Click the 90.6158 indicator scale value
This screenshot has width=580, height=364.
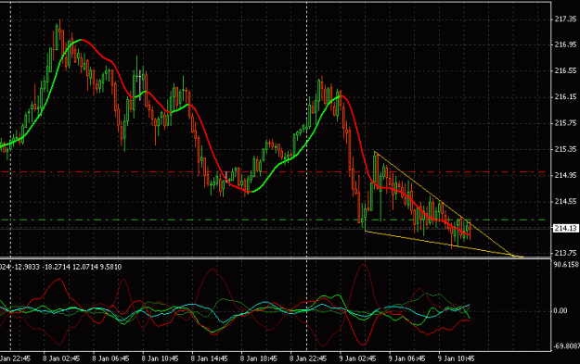(566, 264)
